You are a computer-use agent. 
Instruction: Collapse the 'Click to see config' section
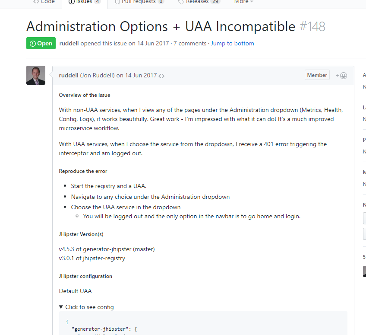(86, 307)
